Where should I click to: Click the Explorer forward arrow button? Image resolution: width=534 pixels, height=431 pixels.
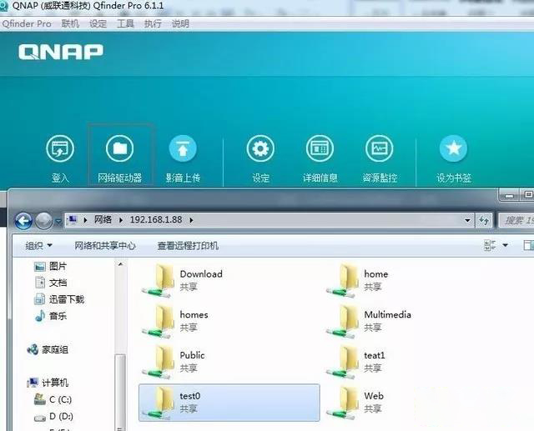pos(44,221)
